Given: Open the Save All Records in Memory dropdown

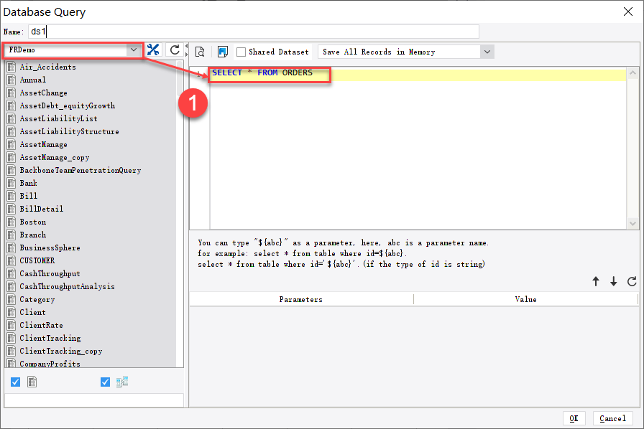Looking at the screenshot, I should [x=486, y=51].
